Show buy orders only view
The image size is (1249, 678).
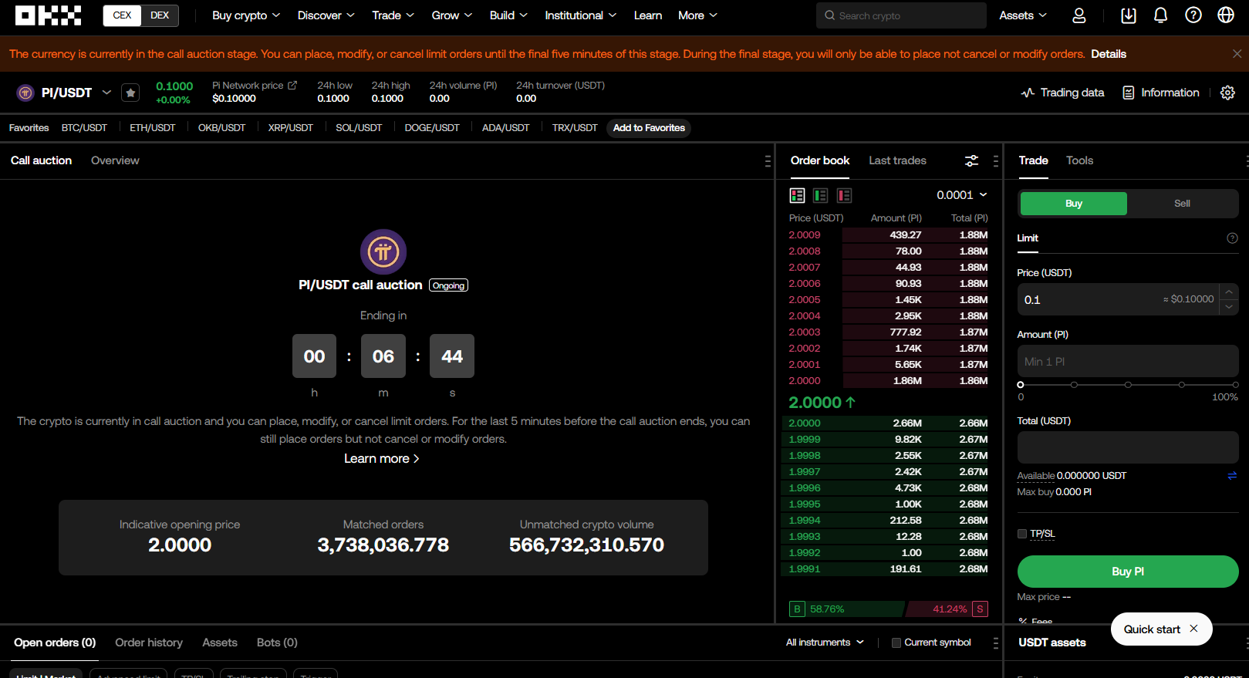click(x=820, y=195)
